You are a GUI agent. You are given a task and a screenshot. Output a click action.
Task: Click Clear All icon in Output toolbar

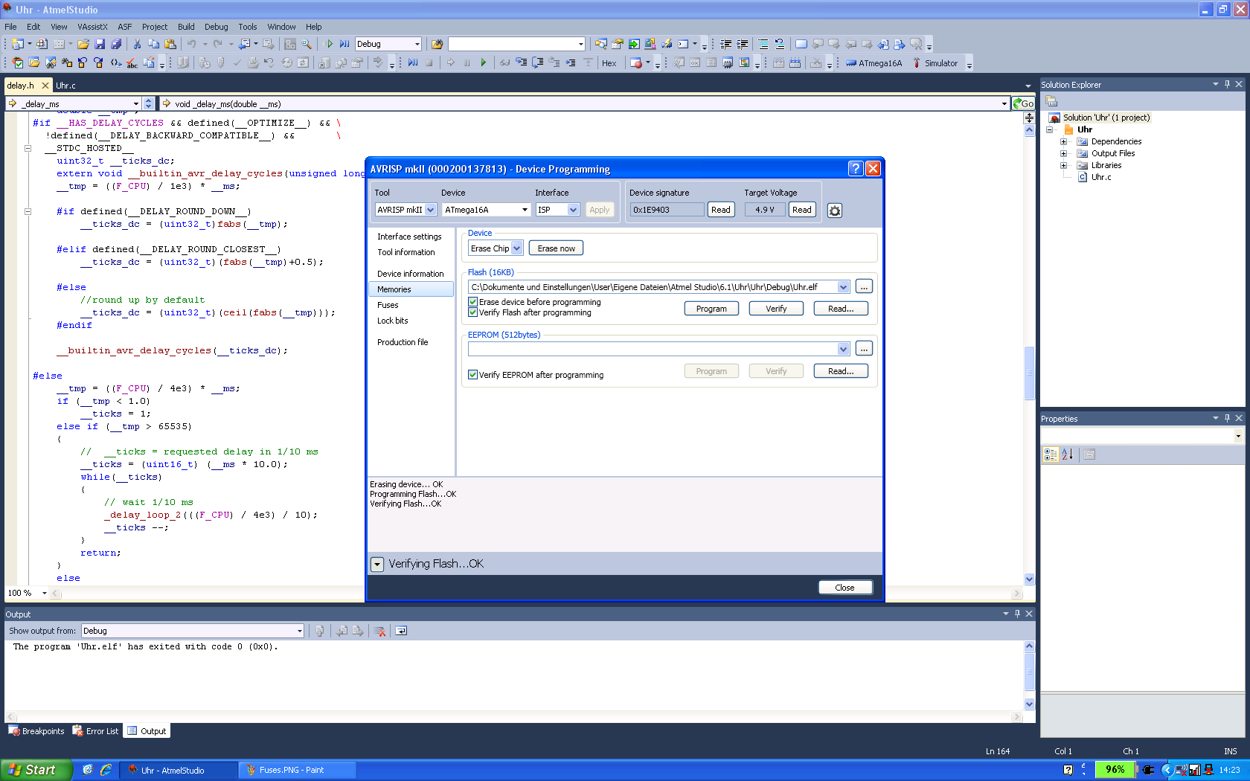pyautogui.click(x=380, y=631)
